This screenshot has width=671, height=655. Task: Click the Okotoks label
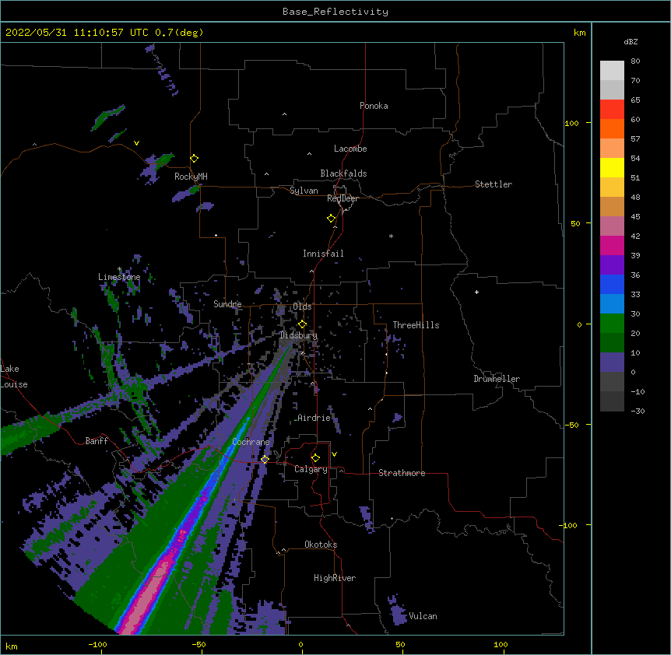321,545
